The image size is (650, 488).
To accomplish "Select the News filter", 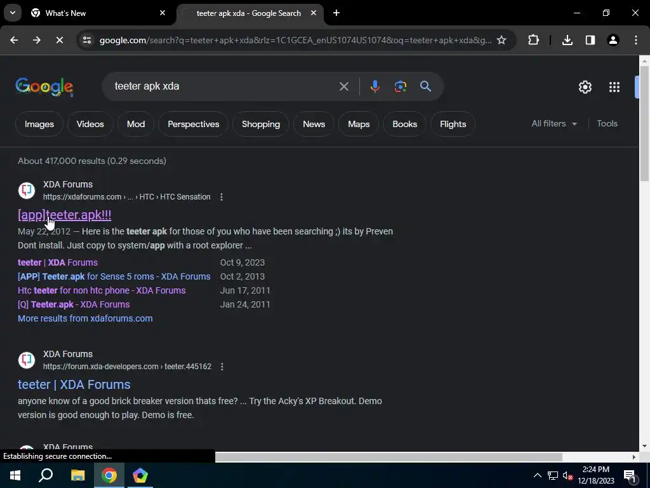I will (x=314, y=124).
